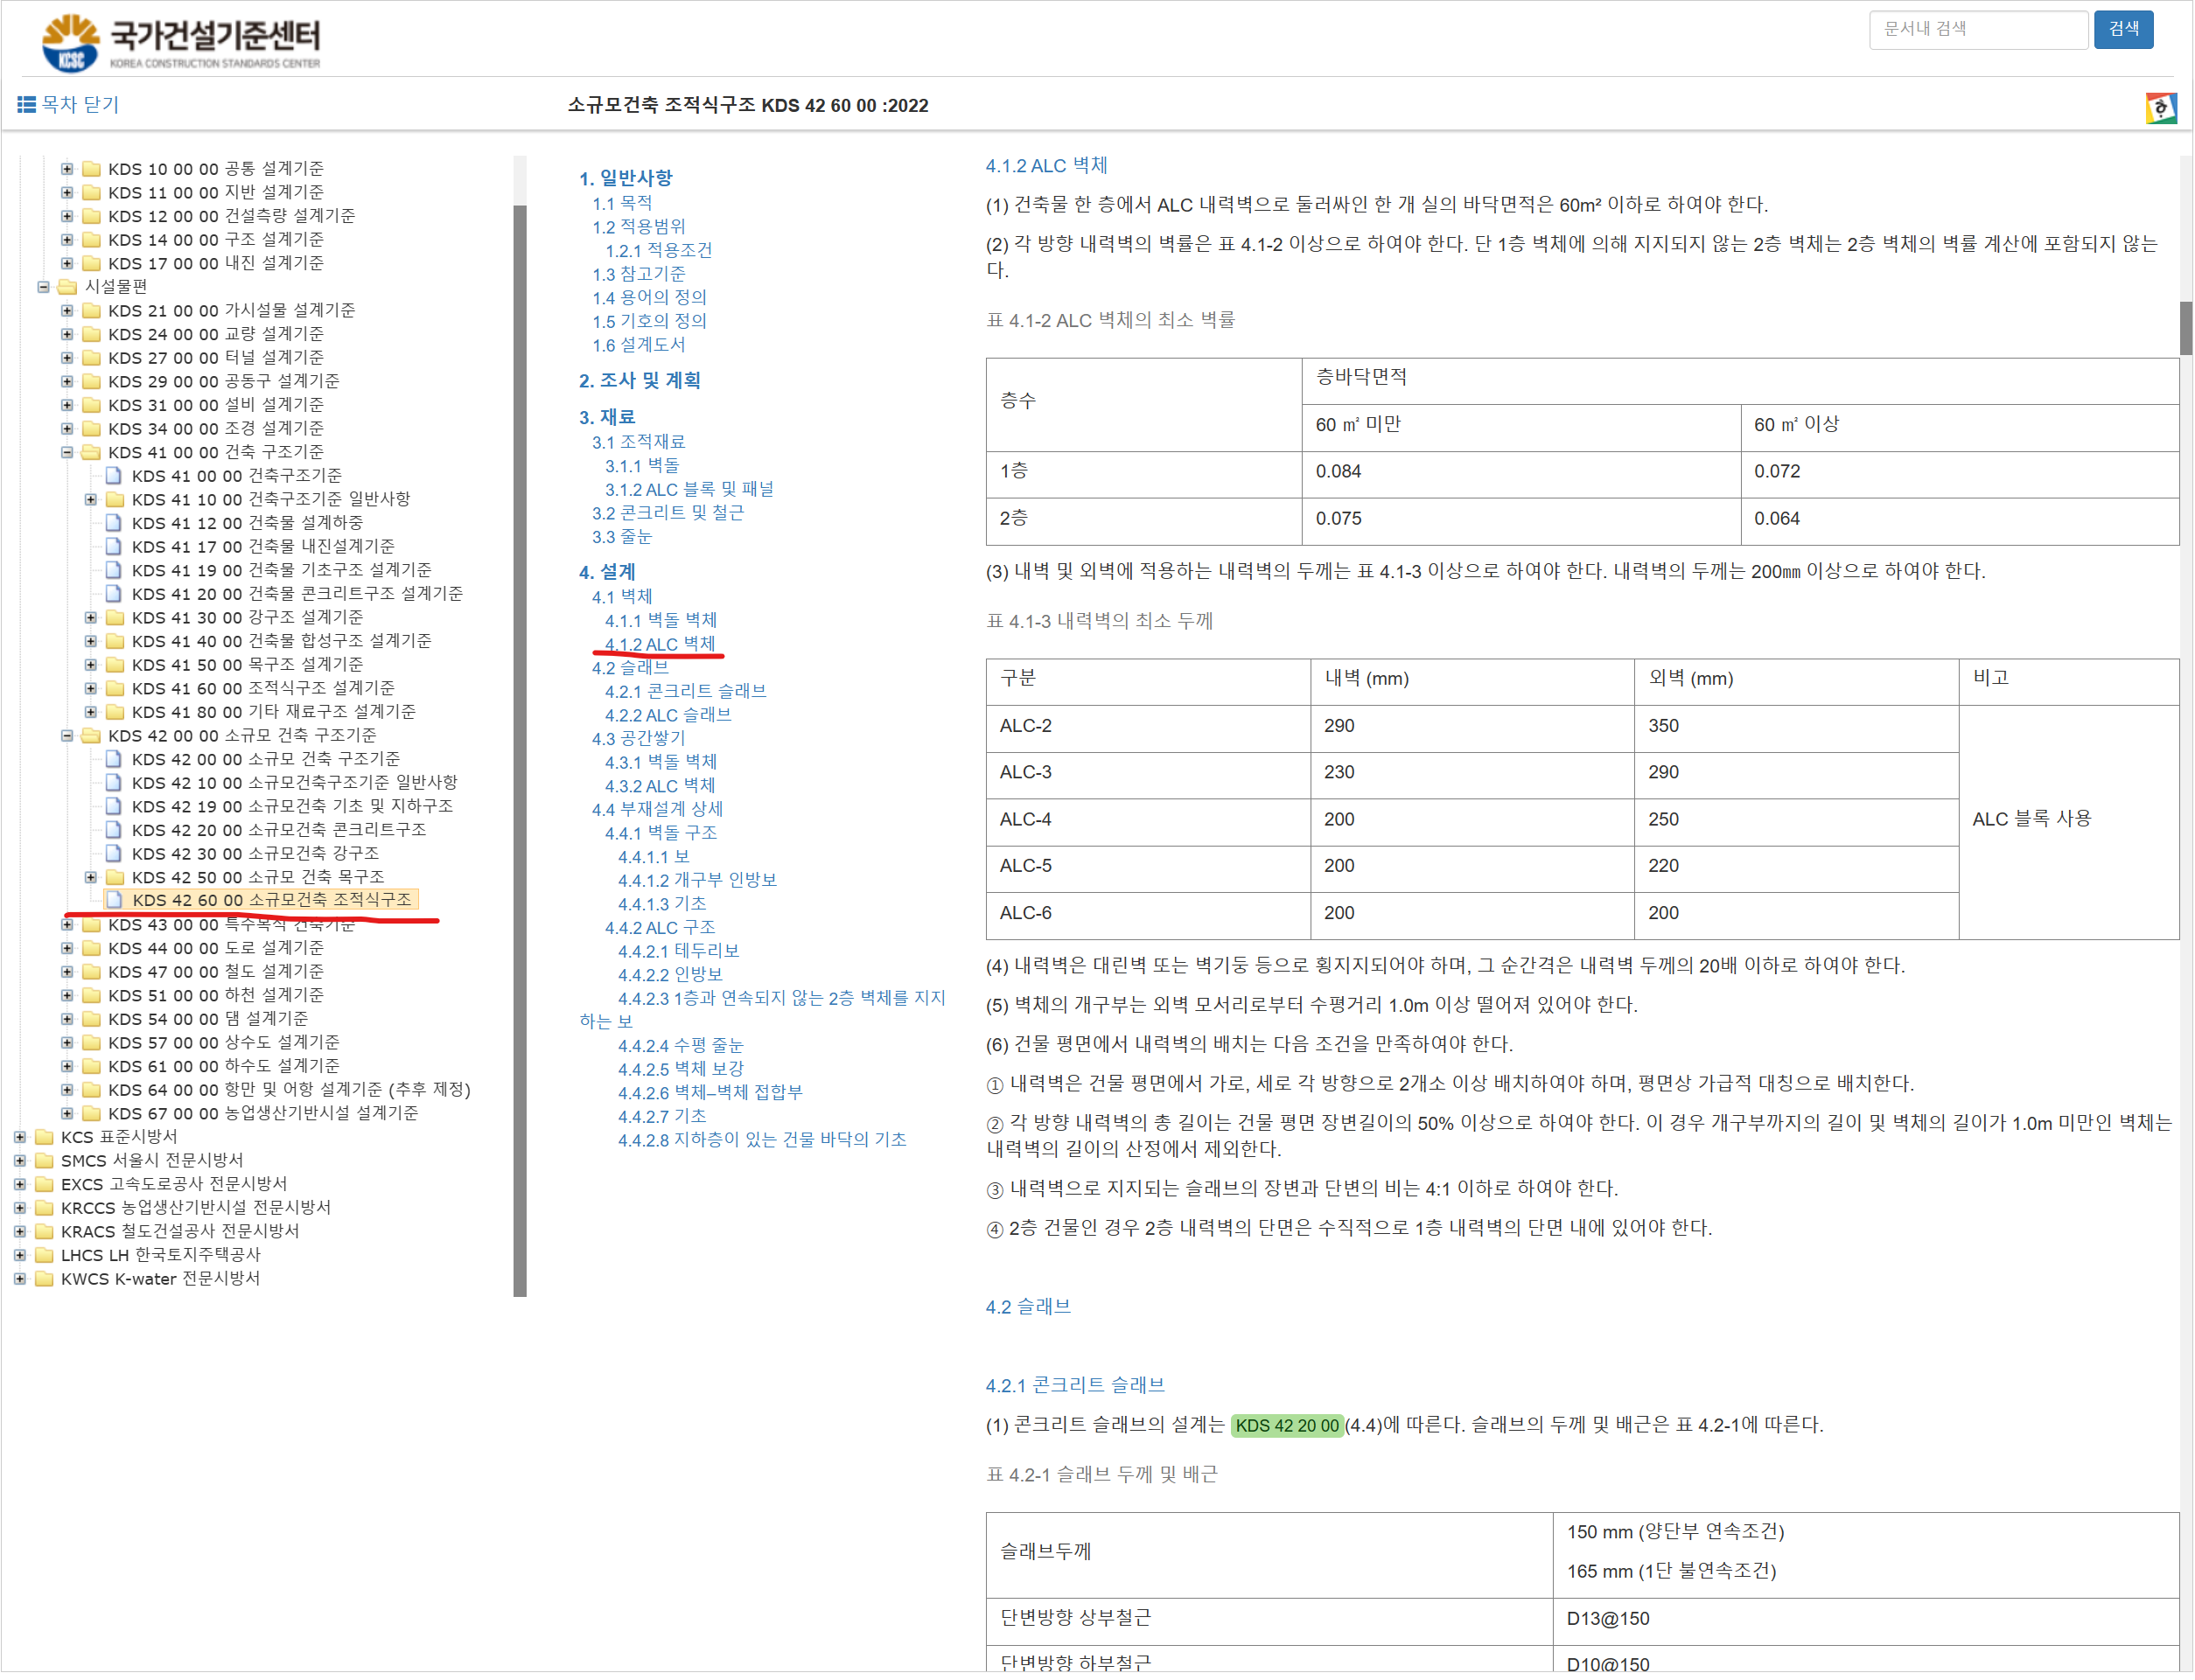Expand the SMCS 서울시 전문시방서 node
This screenshot has width=2195, height=1680.
pyautogui.click(x=20, y=1160)
